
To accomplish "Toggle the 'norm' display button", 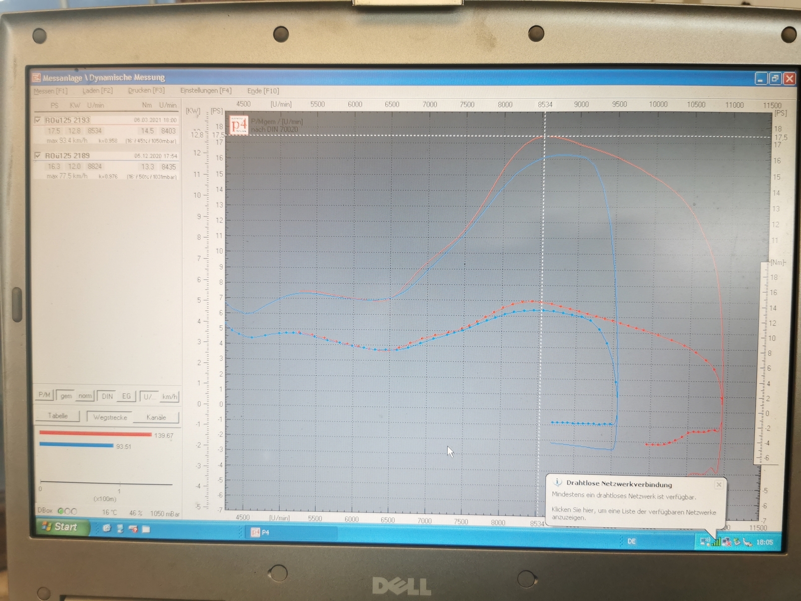I will click(85, 396).
